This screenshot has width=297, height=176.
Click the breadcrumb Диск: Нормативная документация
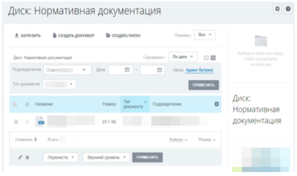(43, 58)
